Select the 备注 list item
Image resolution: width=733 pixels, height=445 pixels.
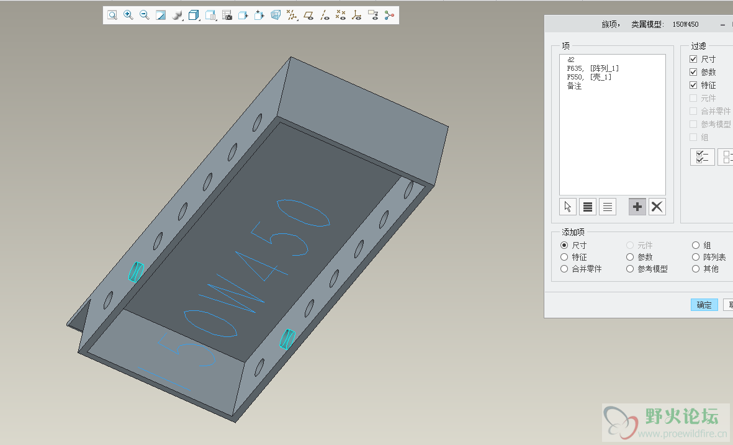(x=575, y=86)
